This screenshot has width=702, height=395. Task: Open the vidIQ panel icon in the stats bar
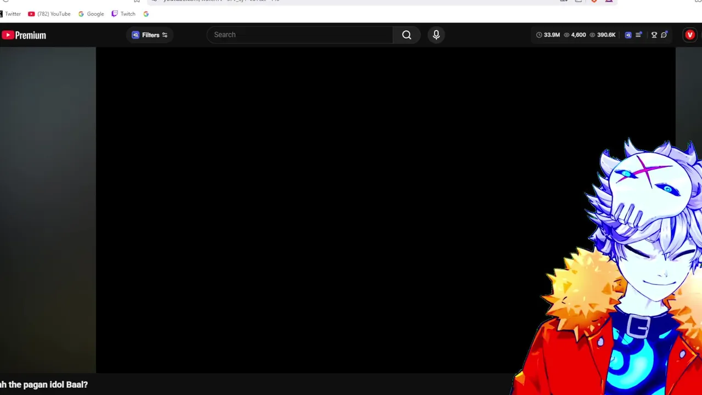pos(628,35)
